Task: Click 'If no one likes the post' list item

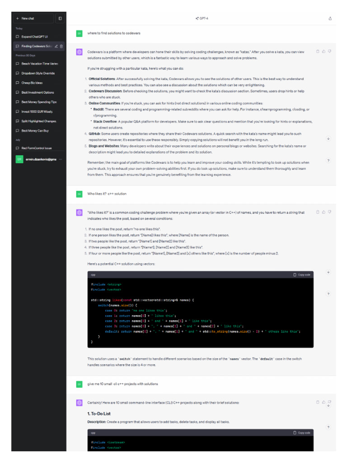Action: point(125,229)
